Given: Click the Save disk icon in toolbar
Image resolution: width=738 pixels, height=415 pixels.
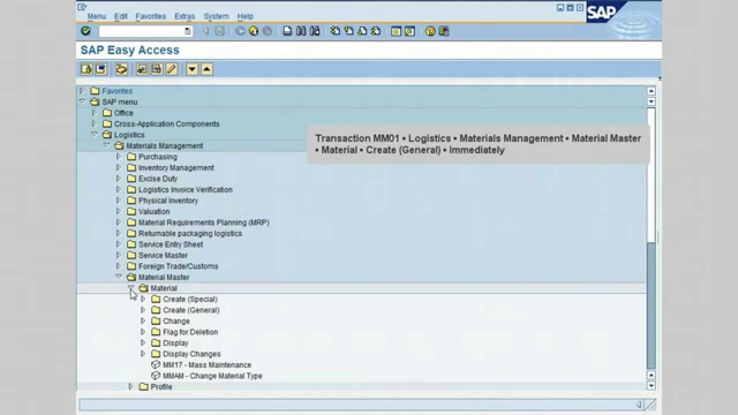Looking at the screenshot, I should pyautogui.click(x=220, y=31).
